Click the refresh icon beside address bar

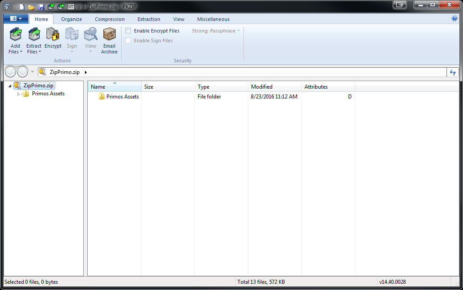453,72
